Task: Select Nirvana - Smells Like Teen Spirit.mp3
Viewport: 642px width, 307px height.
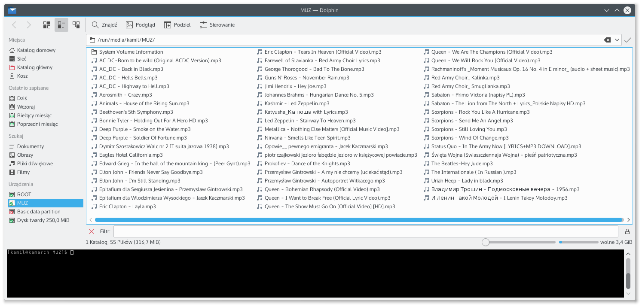Action: click(303, 138)
